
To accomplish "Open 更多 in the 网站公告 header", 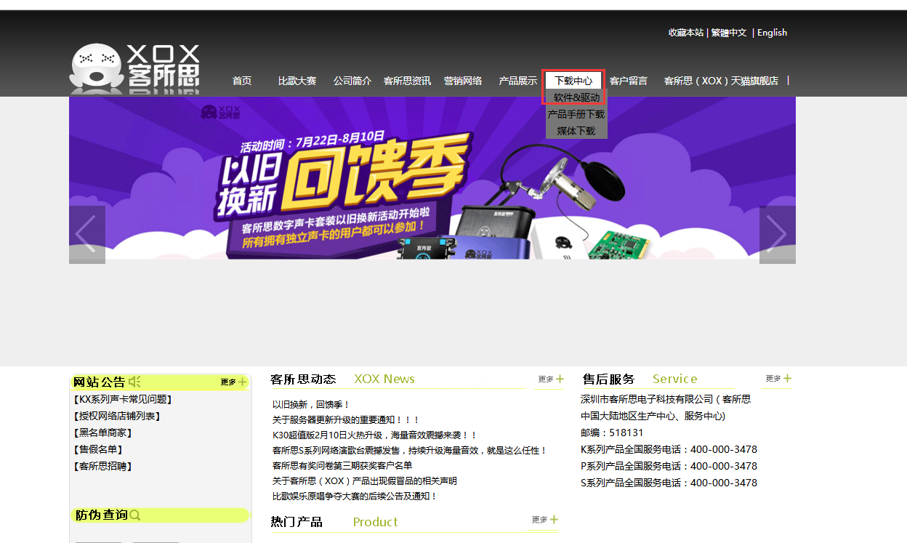I will (x=233, y=382).
